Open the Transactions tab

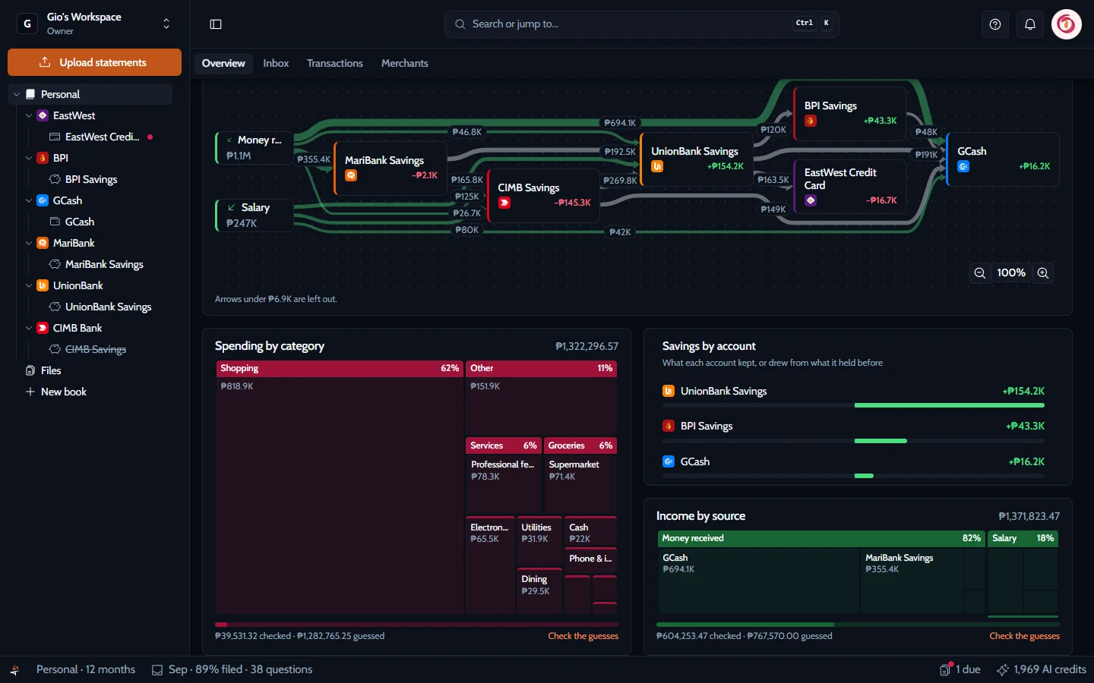[335, 63]
